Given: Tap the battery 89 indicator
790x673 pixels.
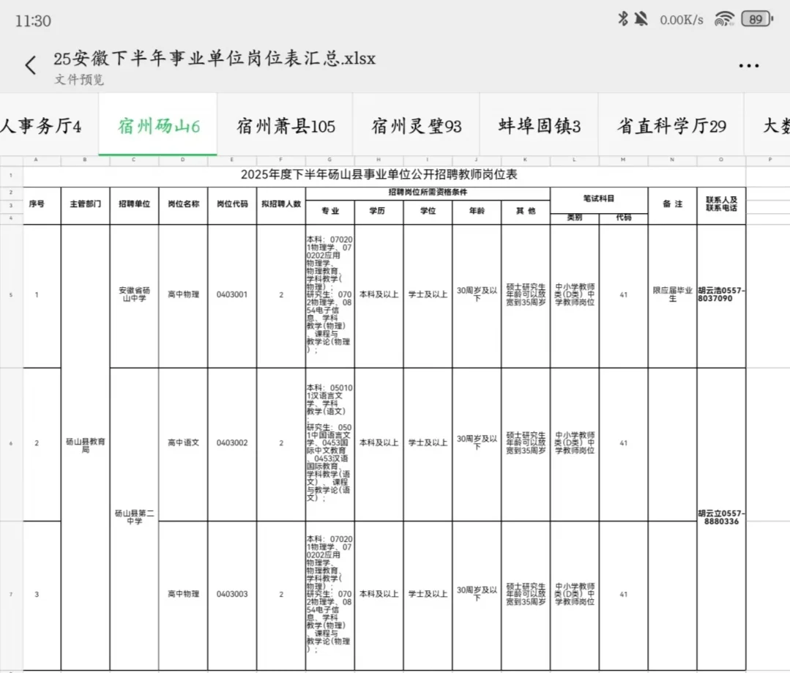Looking at the screenshot, I should 757,19.
